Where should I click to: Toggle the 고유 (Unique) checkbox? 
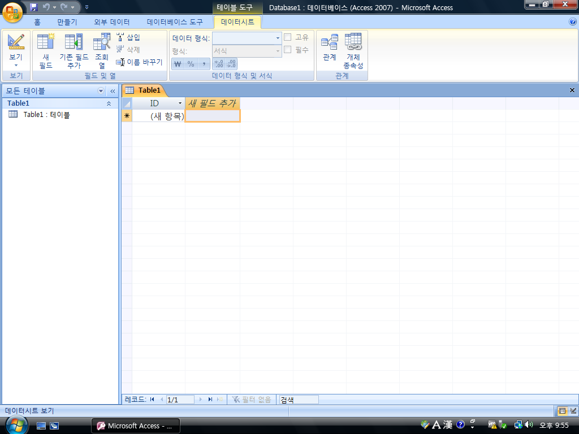click(x=288, y=37)
